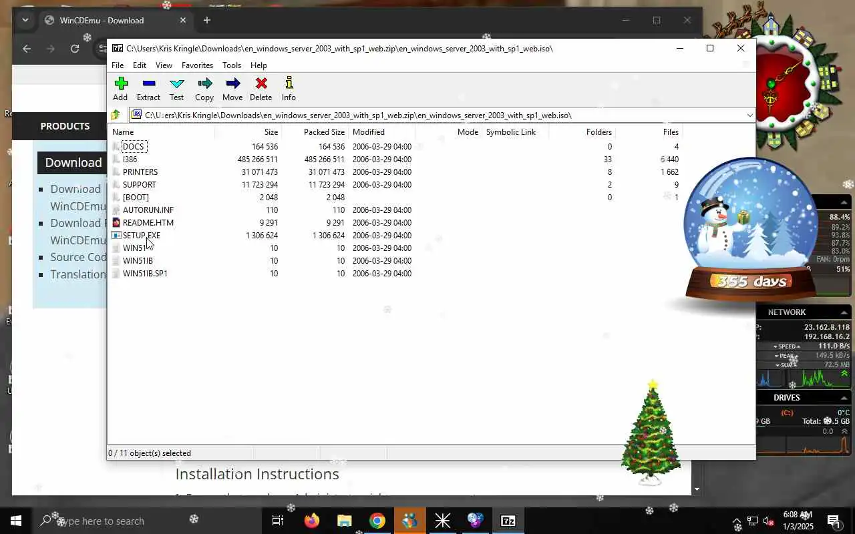
Task: Select the PRINTERS folder
Action: tap(140, 172)
